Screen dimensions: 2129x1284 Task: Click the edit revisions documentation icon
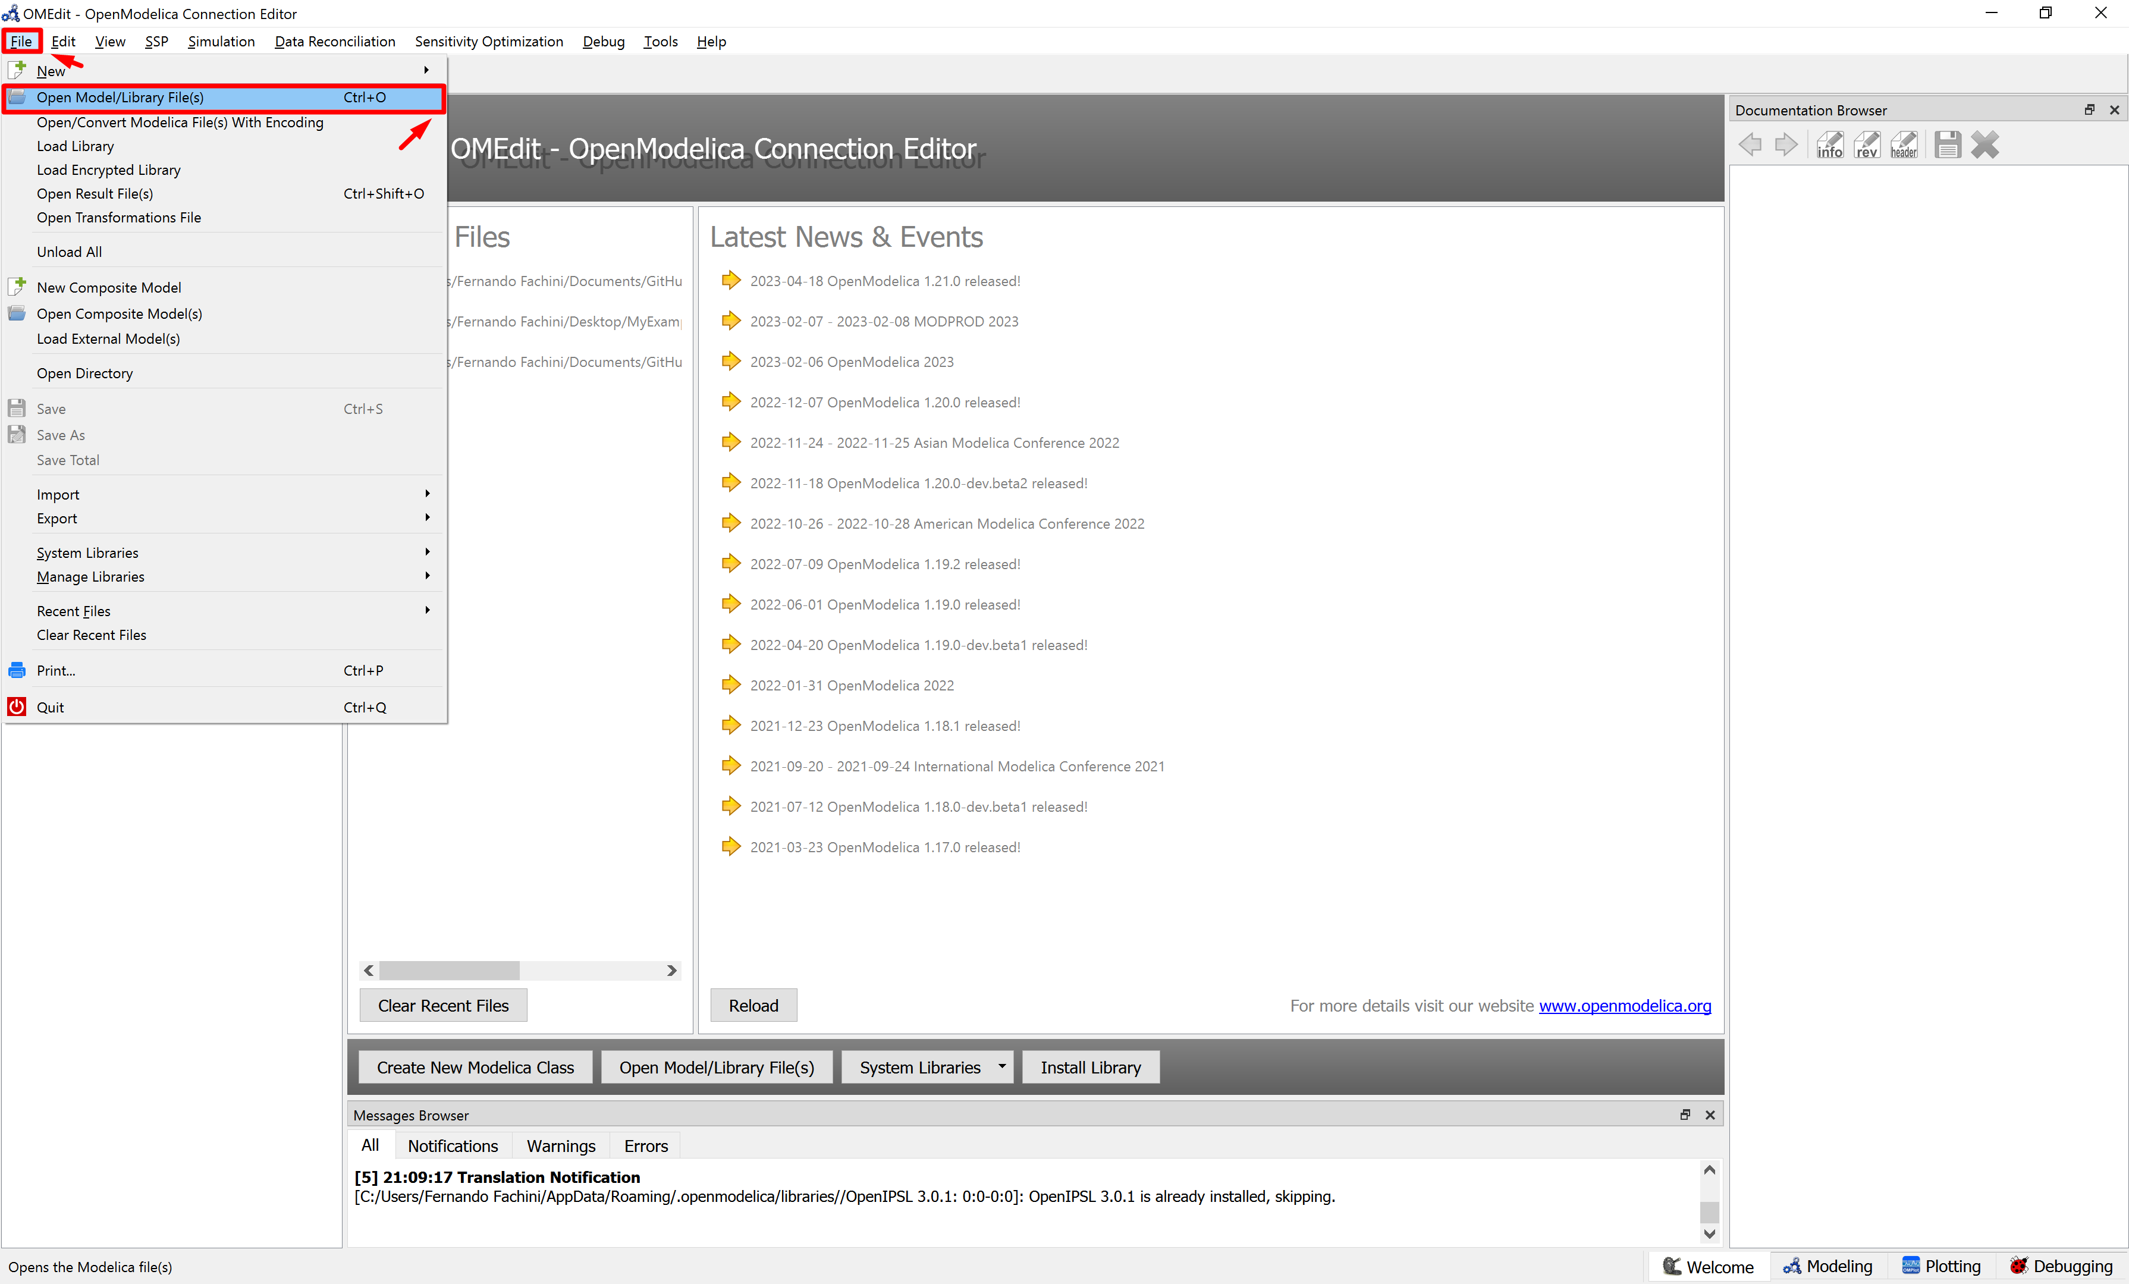(1866, 145)
